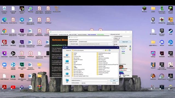Open Adobe Premiere Pro desktop shortcut
The height and width of the screenshot is (98, 175).
click(22, 32)
